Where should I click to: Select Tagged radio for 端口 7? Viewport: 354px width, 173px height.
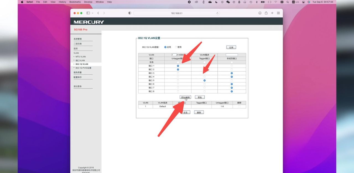(204, 88)
